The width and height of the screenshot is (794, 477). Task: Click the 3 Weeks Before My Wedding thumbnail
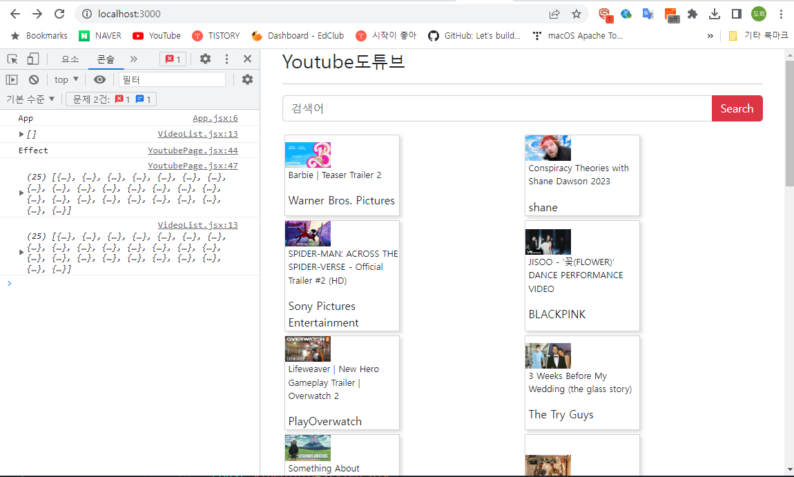point(548,356)
